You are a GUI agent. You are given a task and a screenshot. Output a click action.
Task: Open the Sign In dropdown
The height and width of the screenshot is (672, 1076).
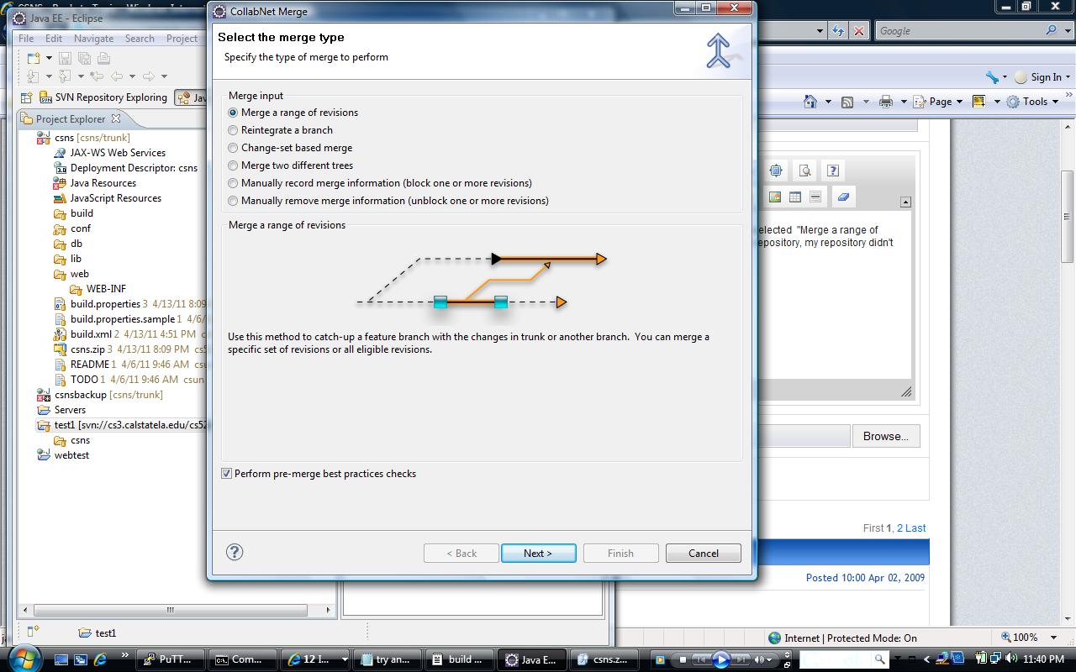point(1042,76)
